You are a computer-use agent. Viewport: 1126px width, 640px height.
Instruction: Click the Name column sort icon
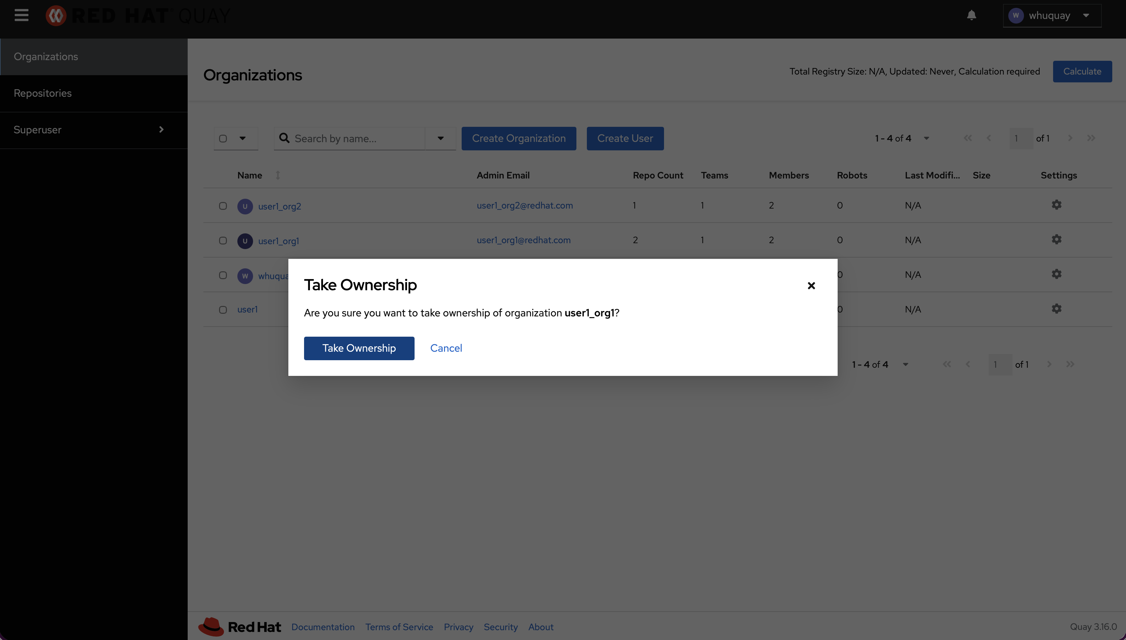coord(278,175)
